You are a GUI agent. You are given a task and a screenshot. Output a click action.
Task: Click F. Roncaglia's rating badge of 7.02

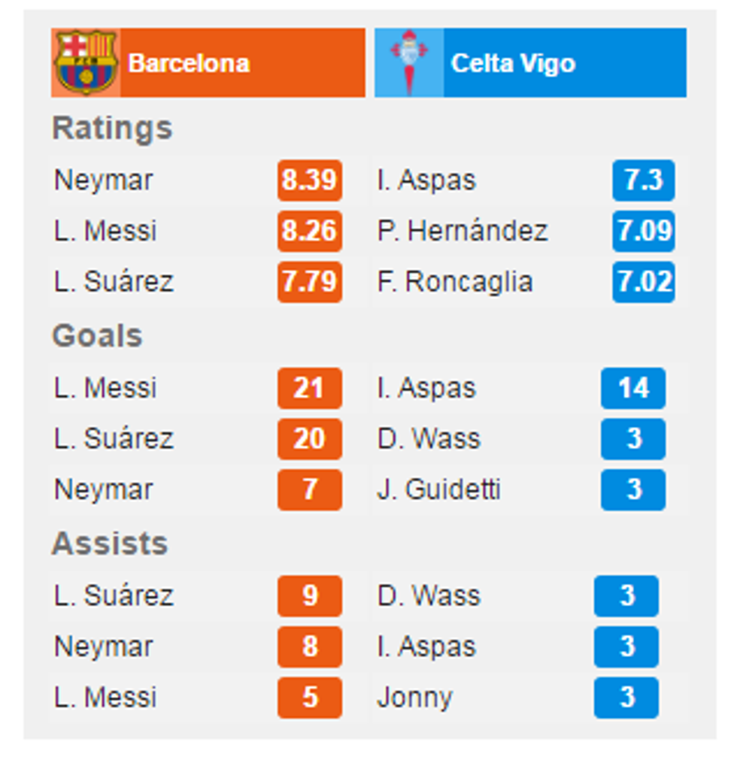pyautogui.click(x=644, y=282)
